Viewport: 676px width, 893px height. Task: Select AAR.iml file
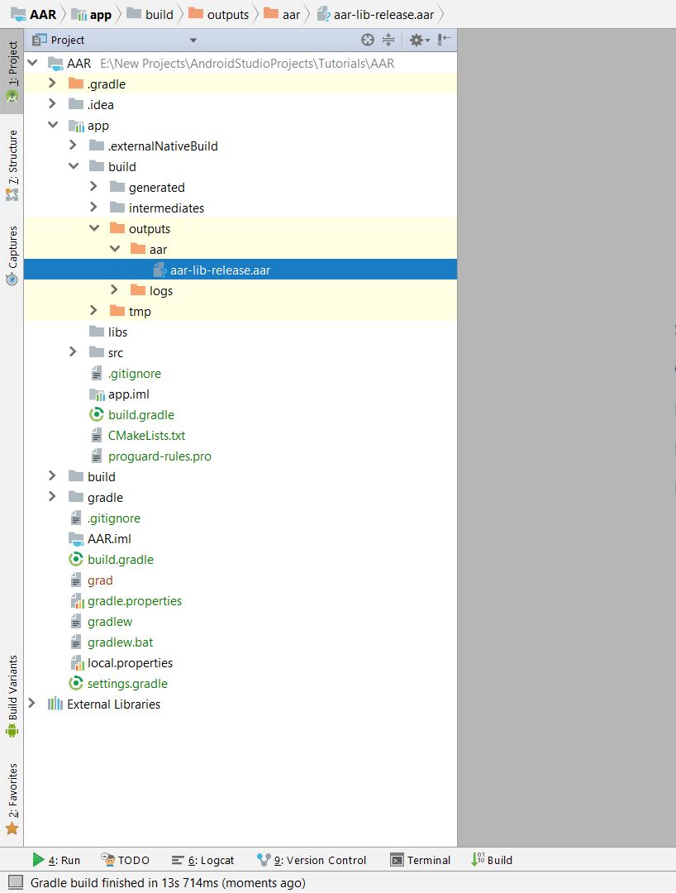pyautogui.click(x=240, y=539)
